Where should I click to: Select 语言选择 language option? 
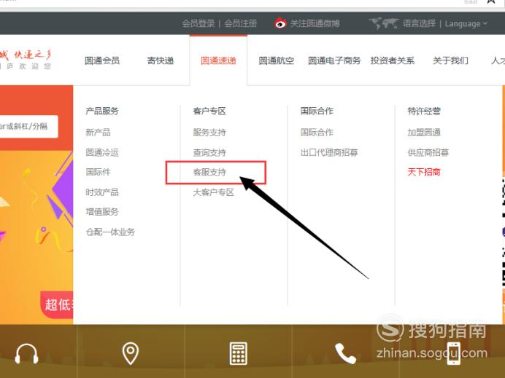pyautogui.click(x=419, y=23)
